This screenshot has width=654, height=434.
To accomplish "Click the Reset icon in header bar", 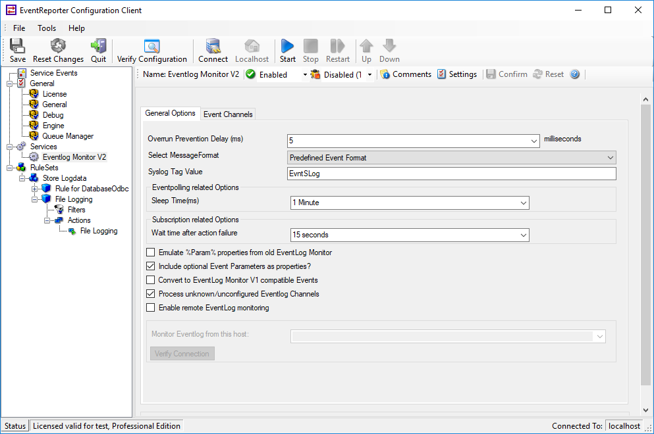I will coord(549,74).
